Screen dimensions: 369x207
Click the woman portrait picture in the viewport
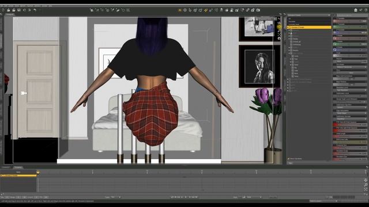[x=259, y=67]
